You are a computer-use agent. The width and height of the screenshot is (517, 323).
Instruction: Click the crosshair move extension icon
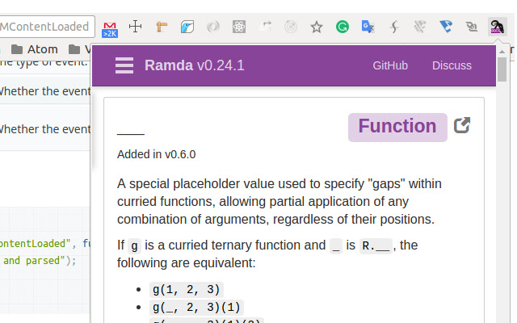click(135, 27)
